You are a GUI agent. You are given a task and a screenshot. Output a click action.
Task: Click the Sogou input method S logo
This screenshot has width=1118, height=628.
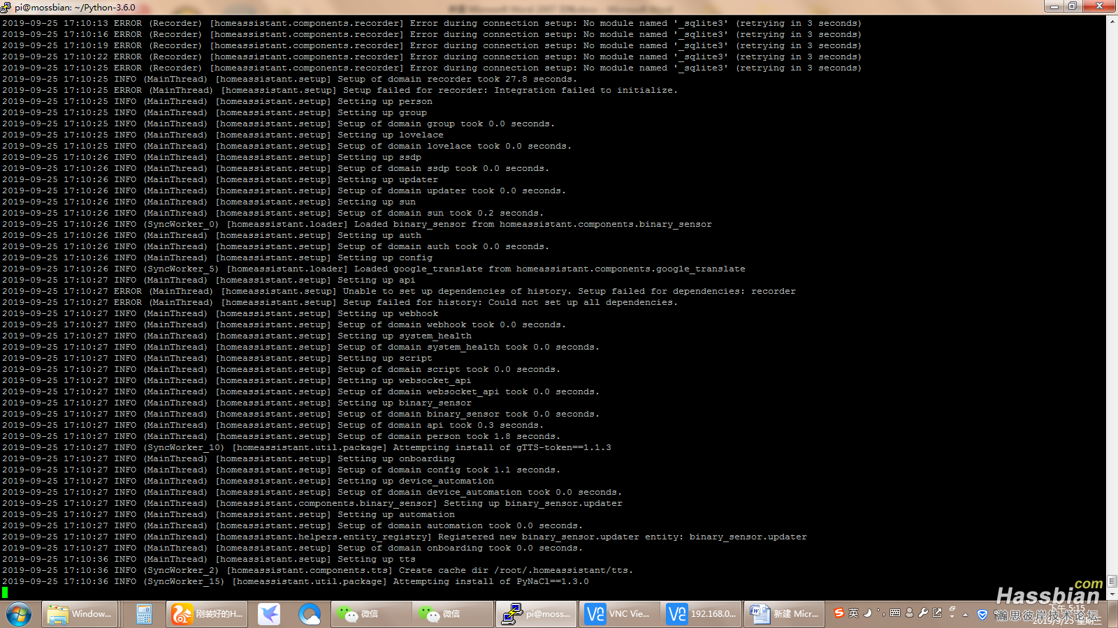(839, 613)
